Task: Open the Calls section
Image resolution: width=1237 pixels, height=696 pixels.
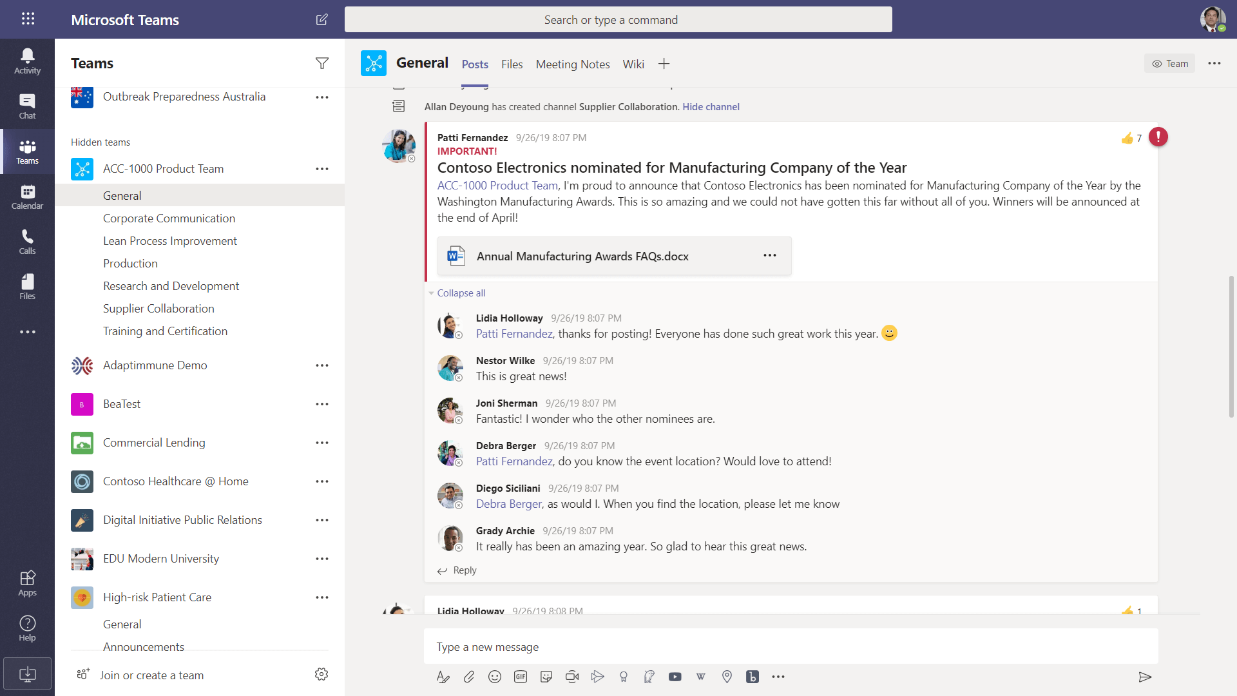Action: pos(27,242)
